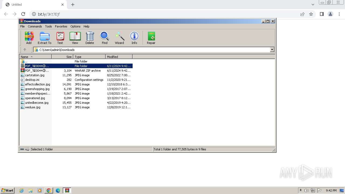Open the volume tray icon
The height and width of the screenshot is (194, 345).
(x=306, y=190)
